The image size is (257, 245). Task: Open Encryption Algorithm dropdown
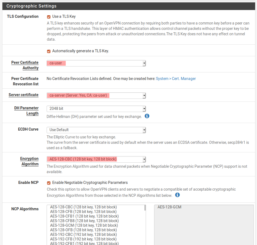click(96, 159)
